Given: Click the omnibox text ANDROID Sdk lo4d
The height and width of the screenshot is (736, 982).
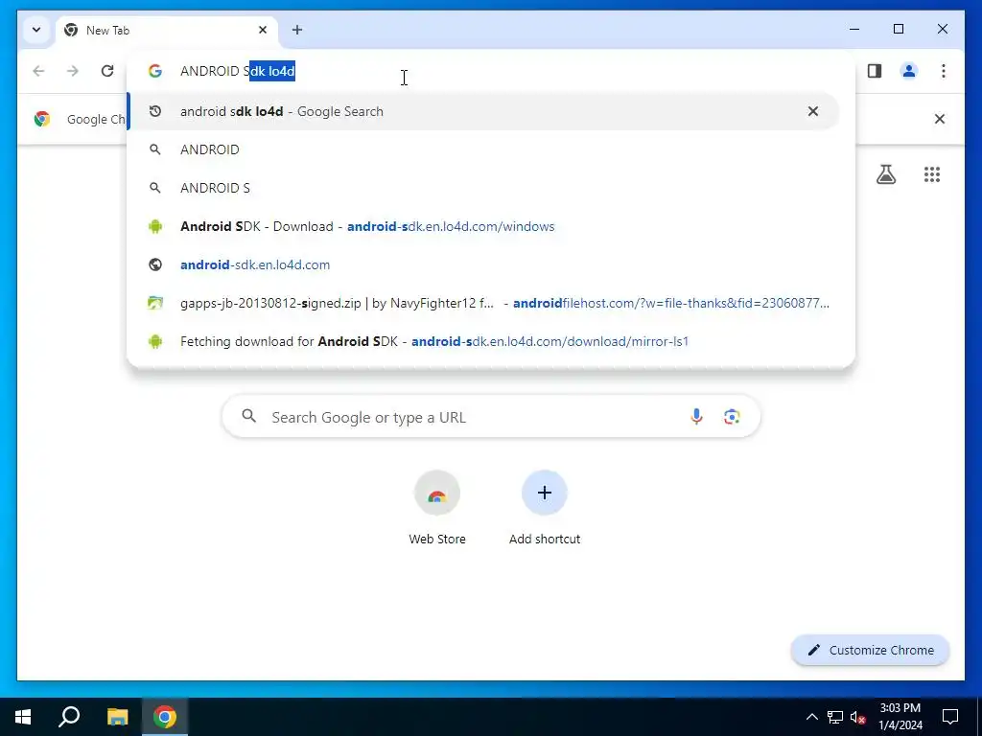Looking at the screenshot, I should click(x=238, y=71).
